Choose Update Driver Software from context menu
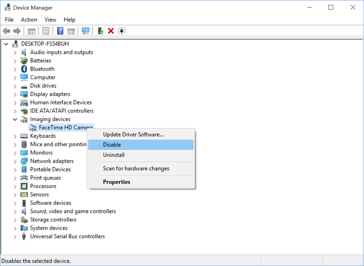The width and height of the screenshot is (364, 266). (x=133, y=135)
